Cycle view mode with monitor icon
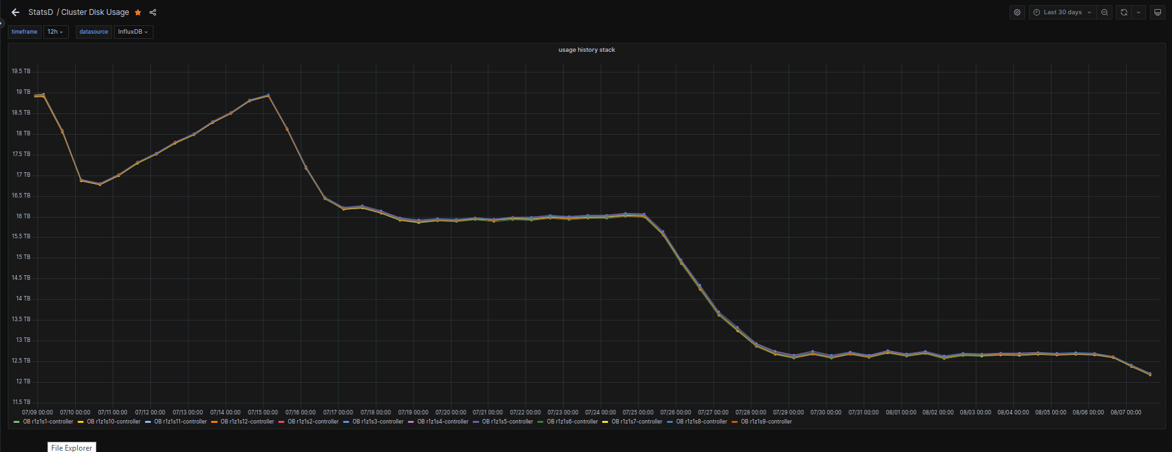 (x=1158, y=12)
